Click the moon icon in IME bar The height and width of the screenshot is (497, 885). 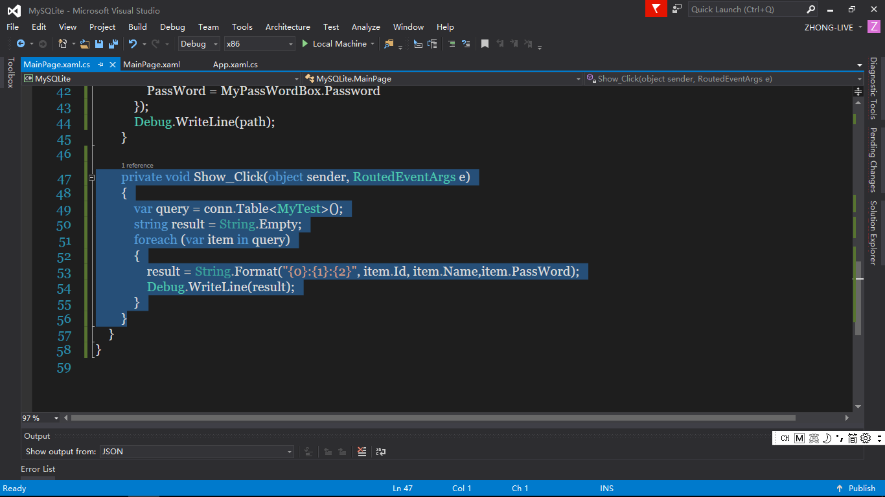[x=827, y=438]
